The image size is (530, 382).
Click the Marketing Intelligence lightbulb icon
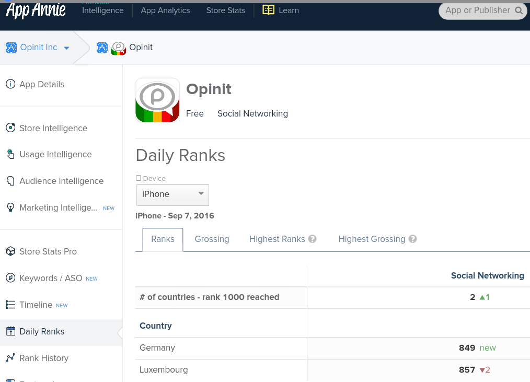click(x=10, y=207)
